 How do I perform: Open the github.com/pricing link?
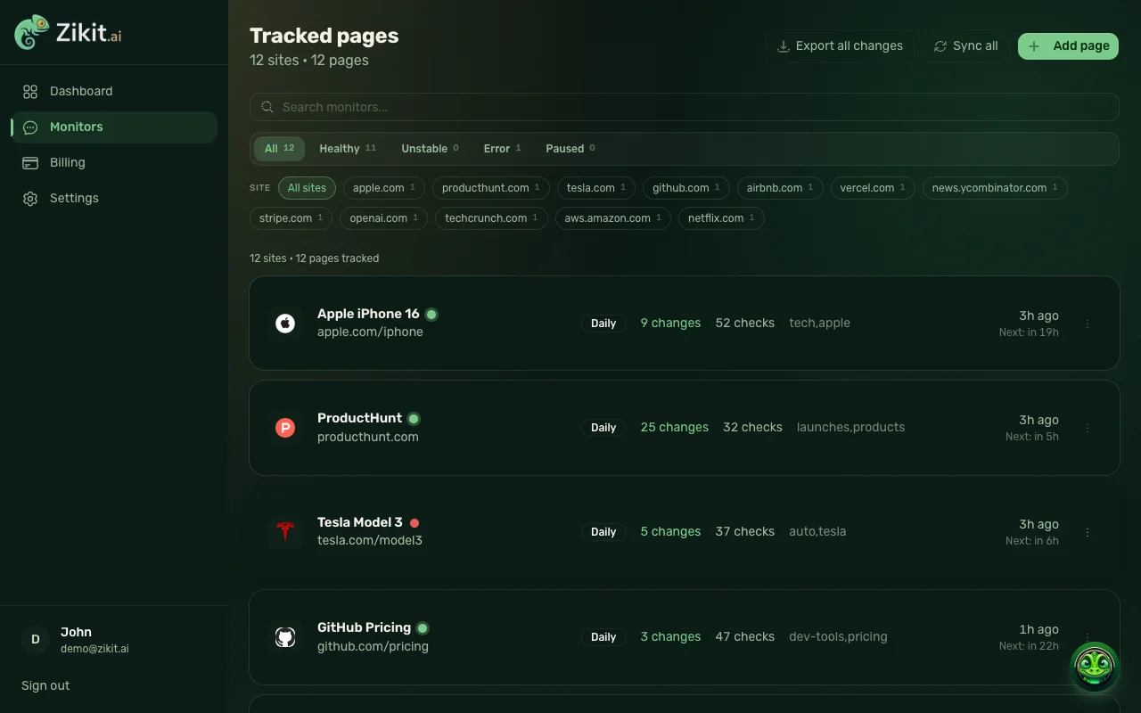(x=373, y=646)
